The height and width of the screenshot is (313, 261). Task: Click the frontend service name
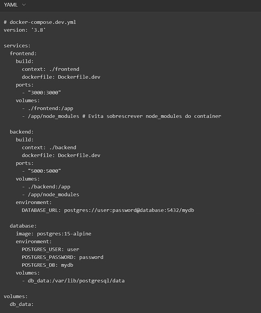click(23, 53)
